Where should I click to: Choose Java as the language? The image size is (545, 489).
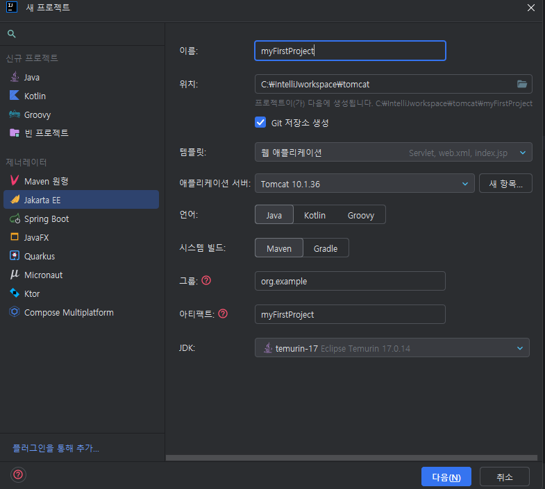point(274,214)
